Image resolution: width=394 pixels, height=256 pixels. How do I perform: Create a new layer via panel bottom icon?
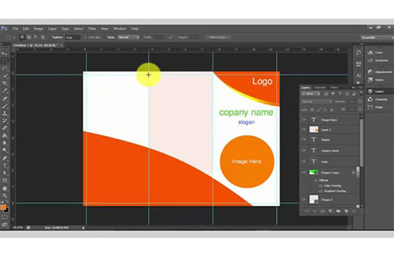tap(346, 211)
